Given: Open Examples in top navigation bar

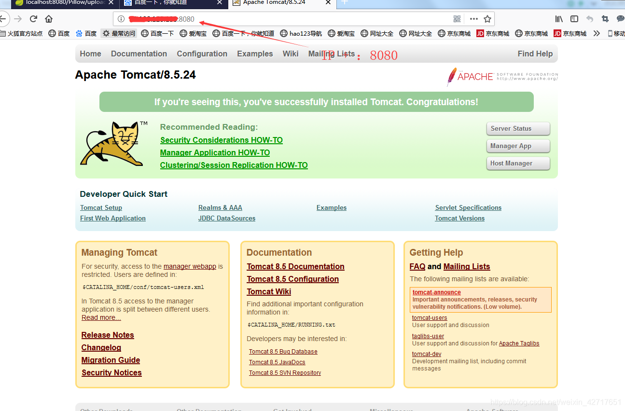Looking at the screenshot, I should click(x=255, y=54).
